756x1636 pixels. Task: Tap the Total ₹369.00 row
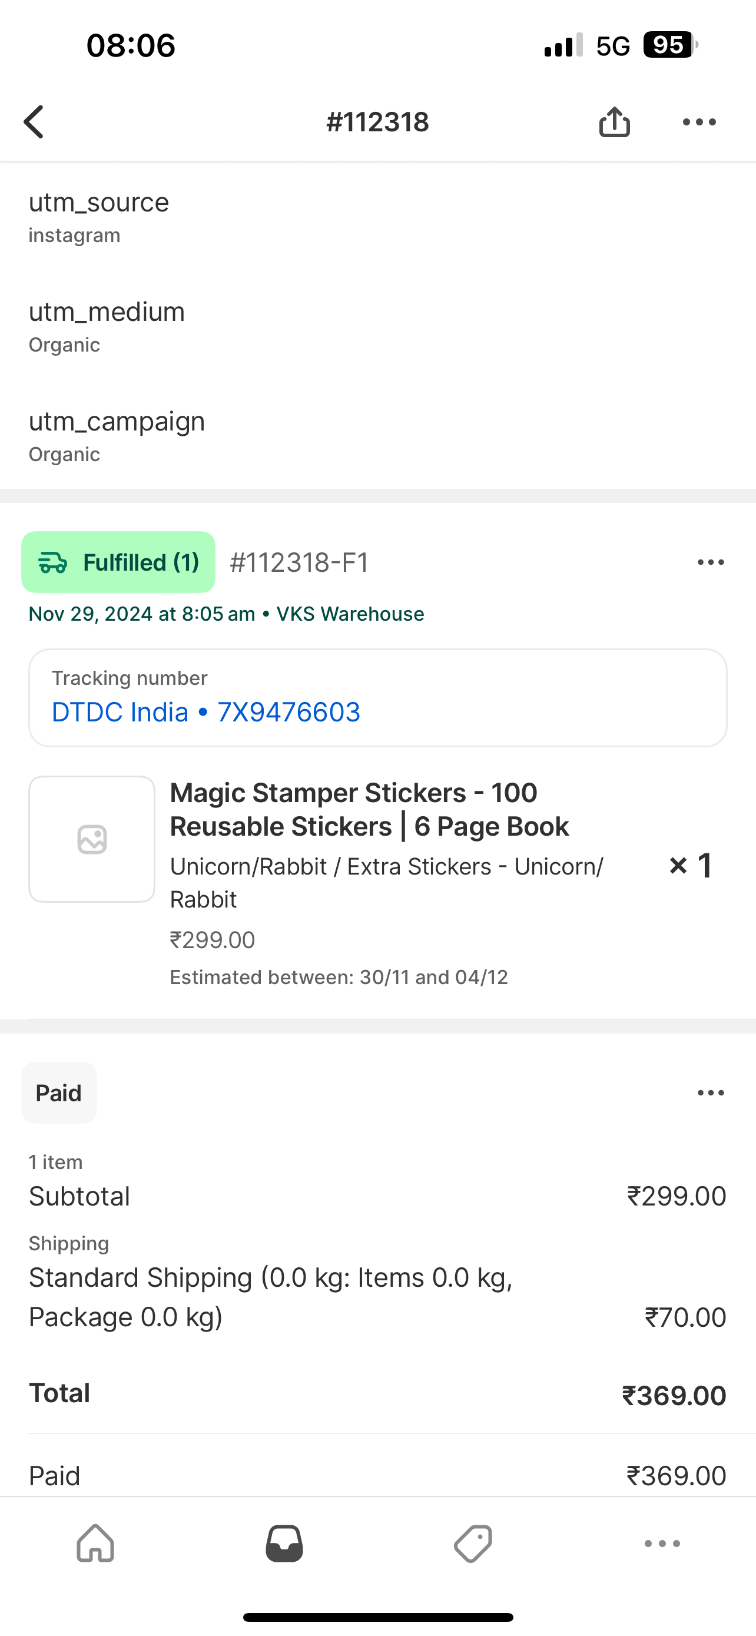tap(377, 1395)
